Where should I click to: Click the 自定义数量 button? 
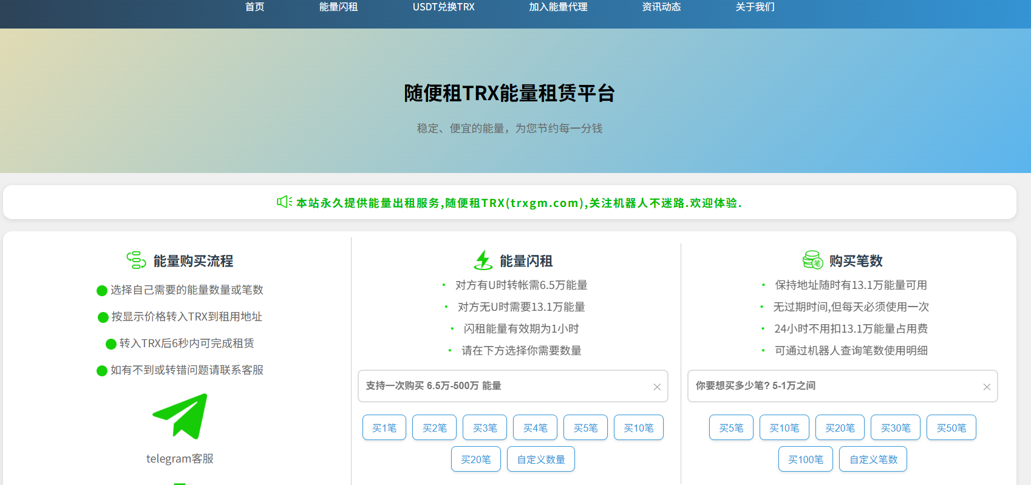pyautogui.click(x=541, y=459)
